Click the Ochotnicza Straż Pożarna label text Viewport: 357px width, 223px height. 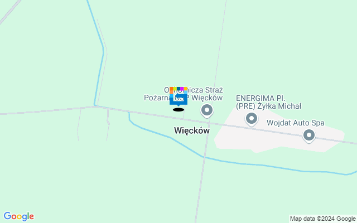coord(184,94)
